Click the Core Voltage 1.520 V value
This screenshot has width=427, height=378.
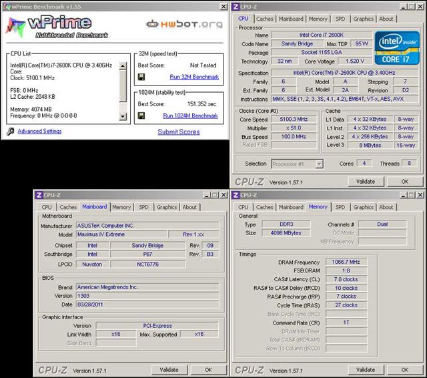click(x=354, y=61)
